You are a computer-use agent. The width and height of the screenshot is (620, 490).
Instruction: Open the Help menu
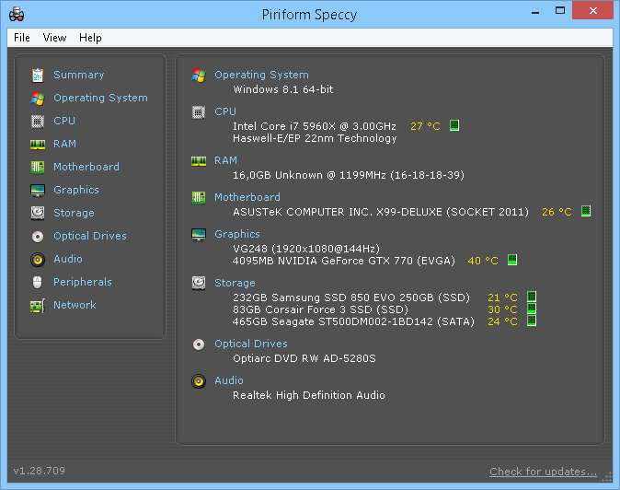(90, 38)
